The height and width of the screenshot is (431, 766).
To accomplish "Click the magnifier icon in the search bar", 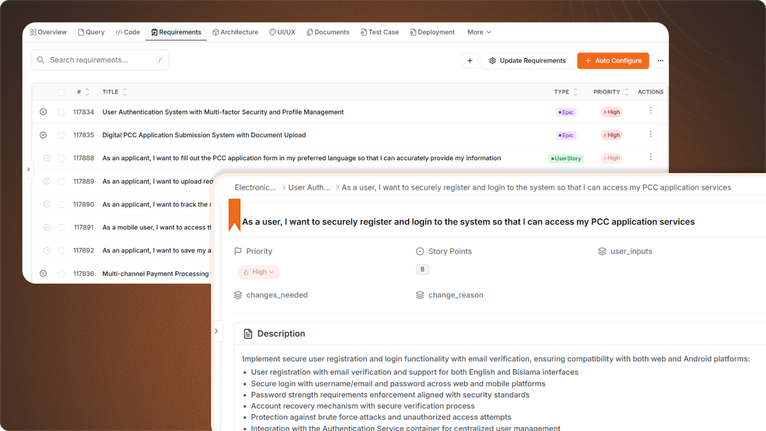I will pos(41,59).
